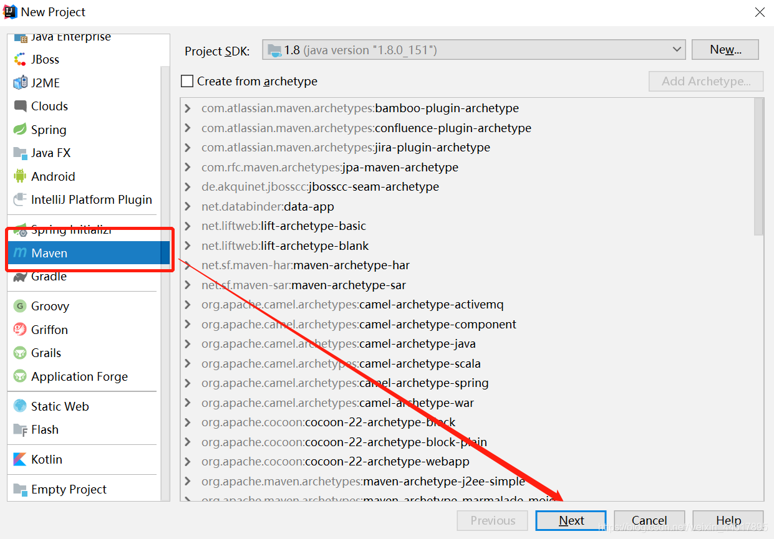The image size is (774, 539).
Task: Expand net.databinder data-app entry
Action: click(188, 207)
